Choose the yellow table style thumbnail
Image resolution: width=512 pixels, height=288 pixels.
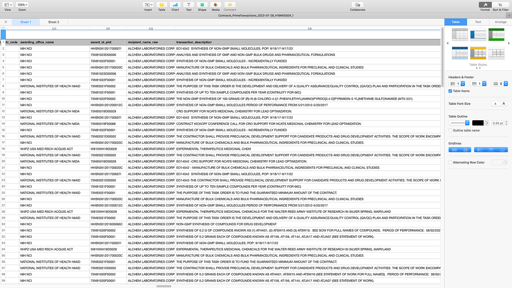tap(478, 53)
